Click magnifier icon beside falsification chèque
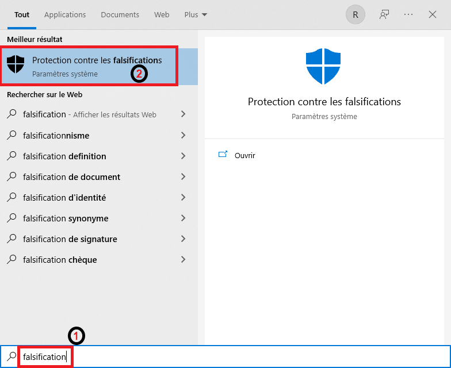 (12, 259)
